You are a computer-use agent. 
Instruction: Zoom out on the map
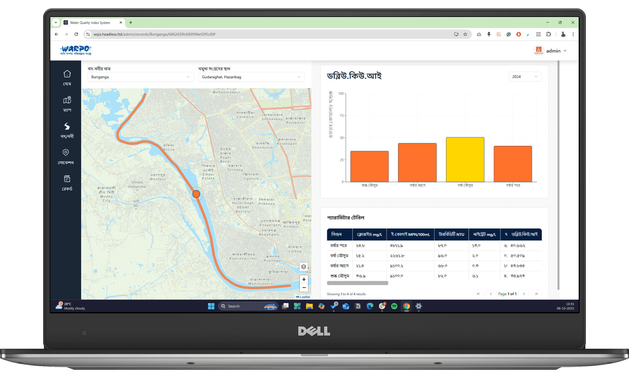point(304,287)
